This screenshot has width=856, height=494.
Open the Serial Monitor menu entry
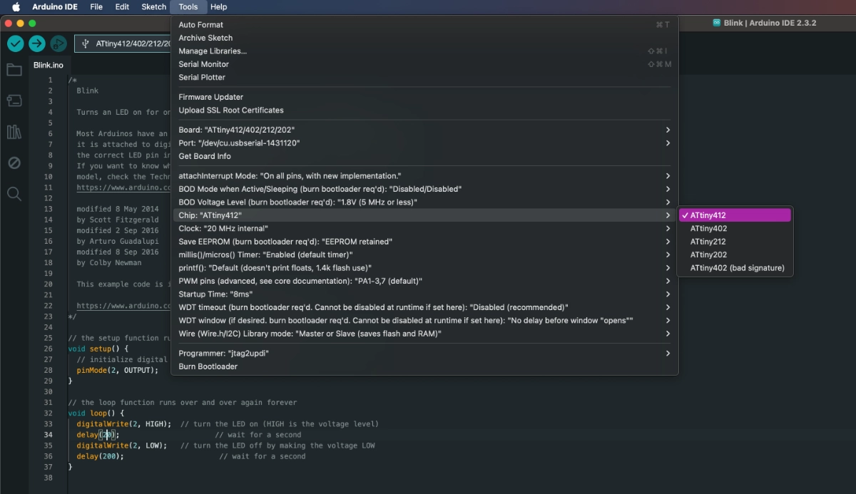click(x=424, y=64)
